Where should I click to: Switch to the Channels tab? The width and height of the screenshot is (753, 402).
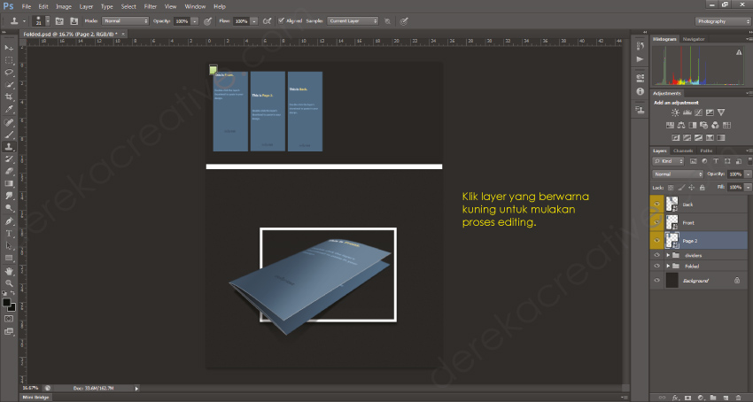point(683,151)
